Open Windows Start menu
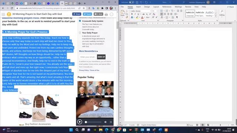This screenshot has width=237, height=133. (71, 130)
